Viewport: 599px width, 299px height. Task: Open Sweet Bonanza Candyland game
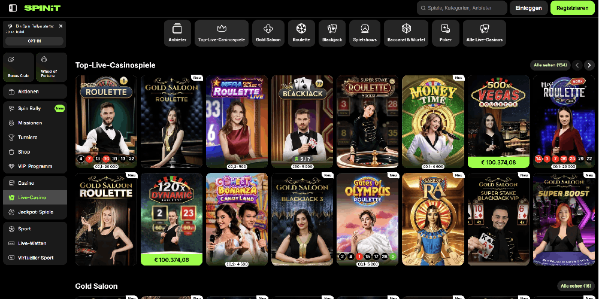click(237, 219)
